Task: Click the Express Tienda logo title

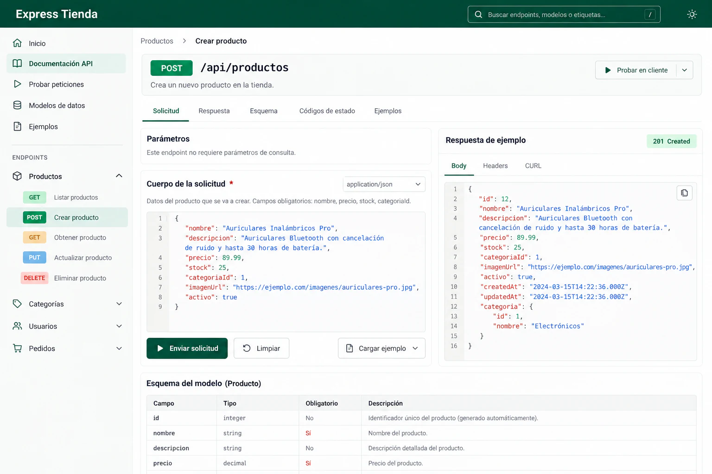Action: [57, 14]
